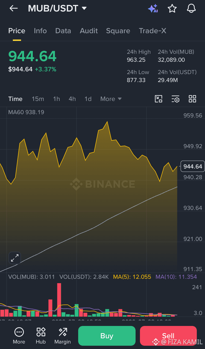Select the 1h chart interval
This screenshot has height=349, width=205.
pos(57,99)
